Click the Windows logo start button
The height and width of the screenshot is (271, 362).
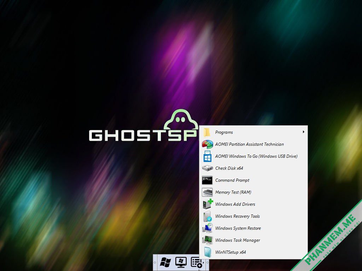point(165,262)
